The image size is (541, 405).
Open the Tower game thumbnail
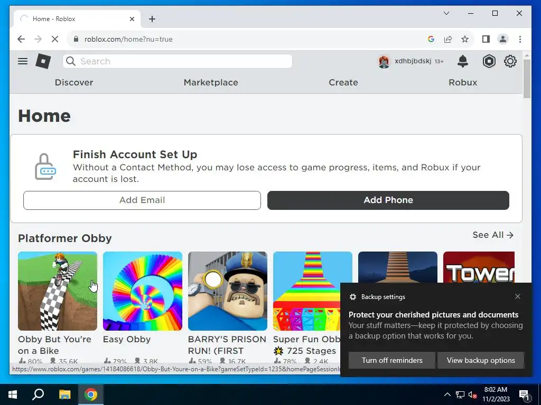[479, 267]
